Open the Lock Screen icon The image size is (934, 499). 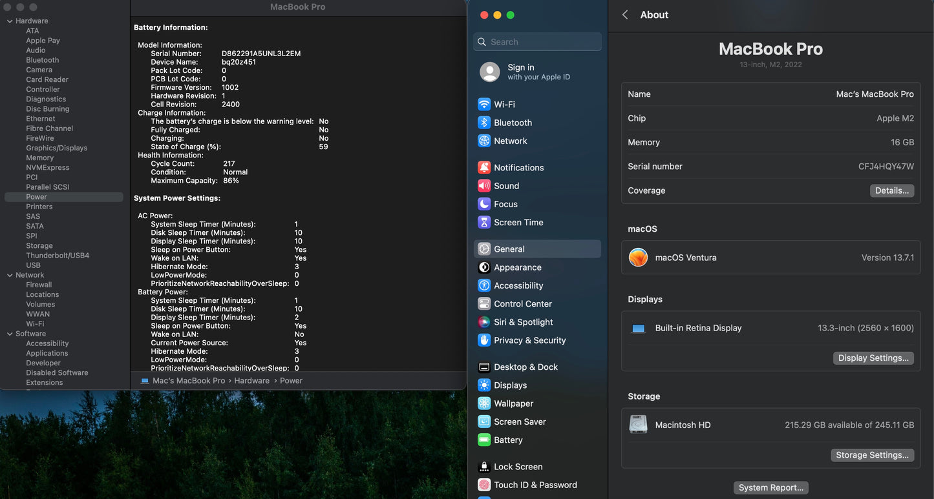click(x=483, y=467)
